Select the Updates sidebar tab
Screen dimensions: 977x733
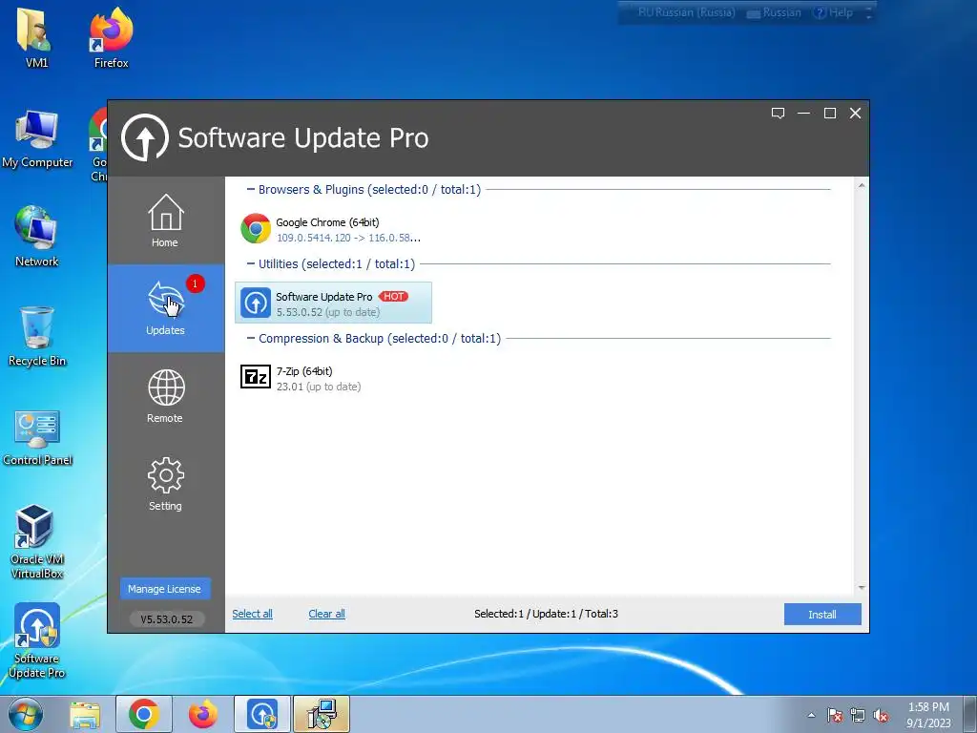pyautogui.click(x=166, y=308)
